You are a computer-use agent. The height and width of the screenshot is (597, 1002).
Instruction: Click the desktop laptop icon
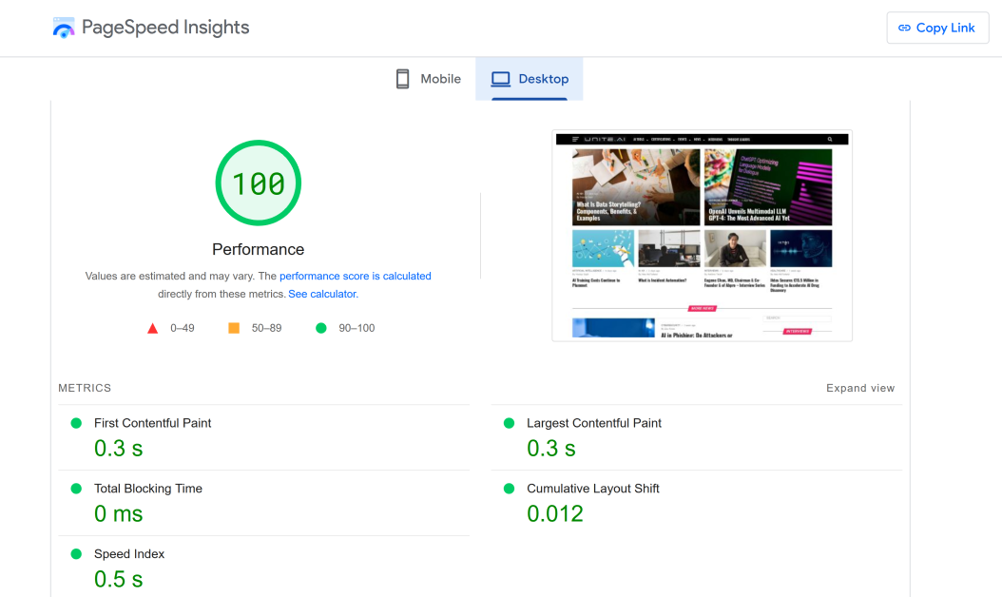tap(501, 79)
